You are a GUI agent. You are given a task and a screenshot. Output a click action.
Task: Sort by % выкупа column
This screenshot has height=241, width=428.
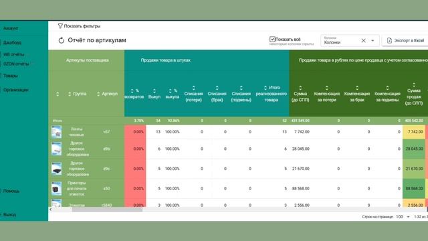pyautogui.click(x=171, y=91)
